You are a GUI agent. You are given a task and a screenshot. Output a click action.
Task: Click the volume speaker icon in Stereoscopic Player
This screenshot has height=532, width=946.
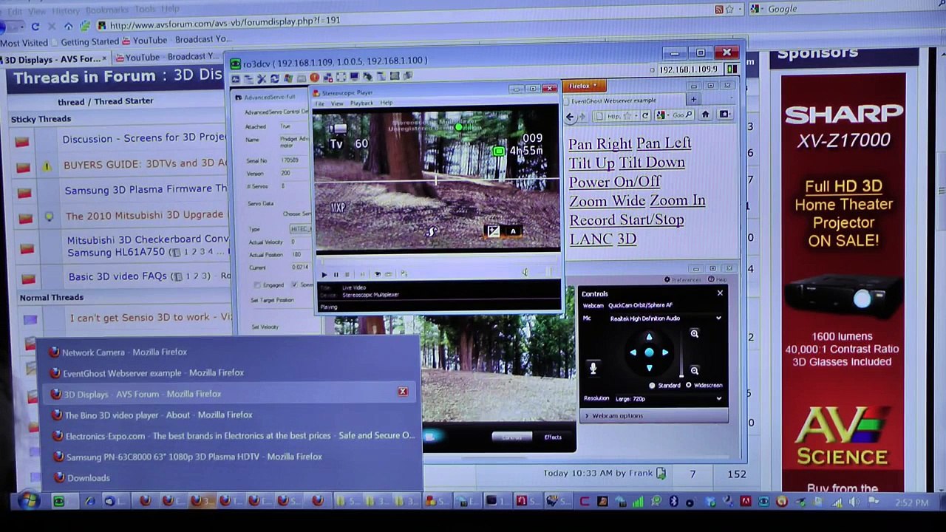tap(525, 273)
